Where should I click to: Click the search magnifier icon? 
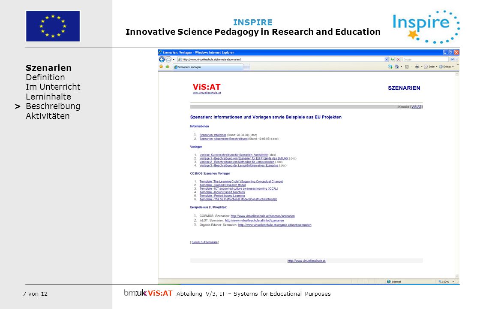click(452, 60)
